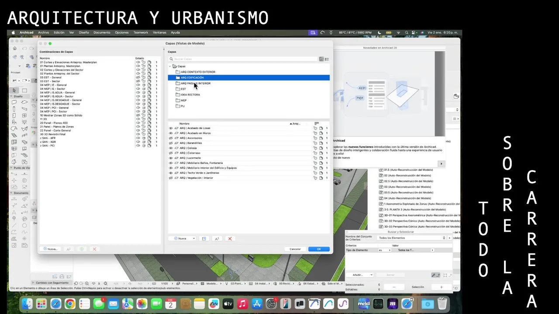
Task: Click lock icon of 03 EST - General combination
Action: point(143,78)
